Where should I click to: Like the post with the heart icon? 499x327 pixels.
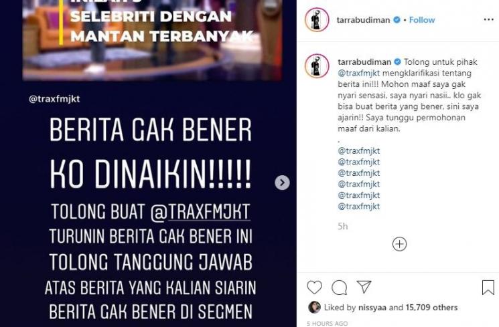314,288
